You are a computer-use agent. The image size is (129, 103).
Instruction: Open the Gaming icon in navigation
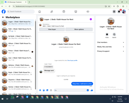pos(88,12)
